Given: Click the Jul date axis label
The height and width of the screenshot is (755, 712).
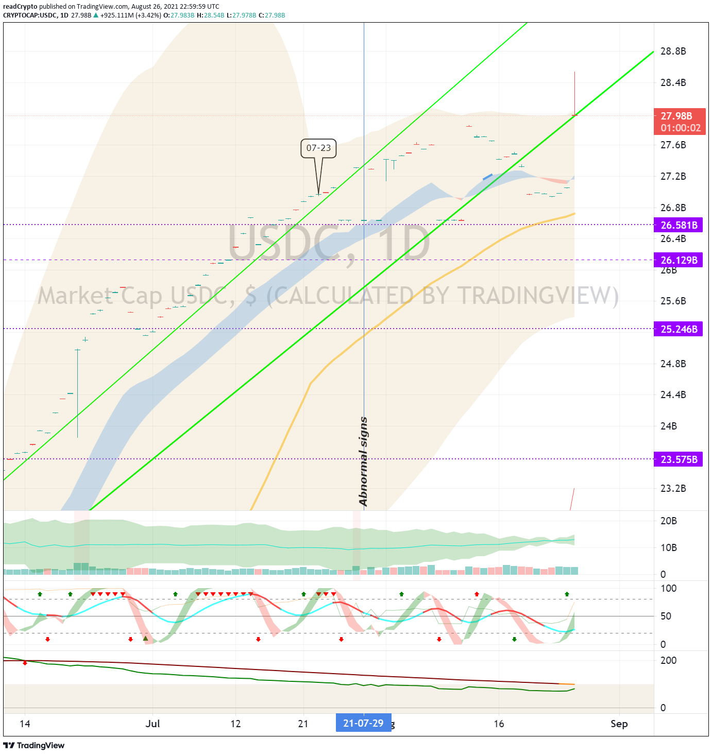Looking at the screenshot, I should tap(152, 724).
